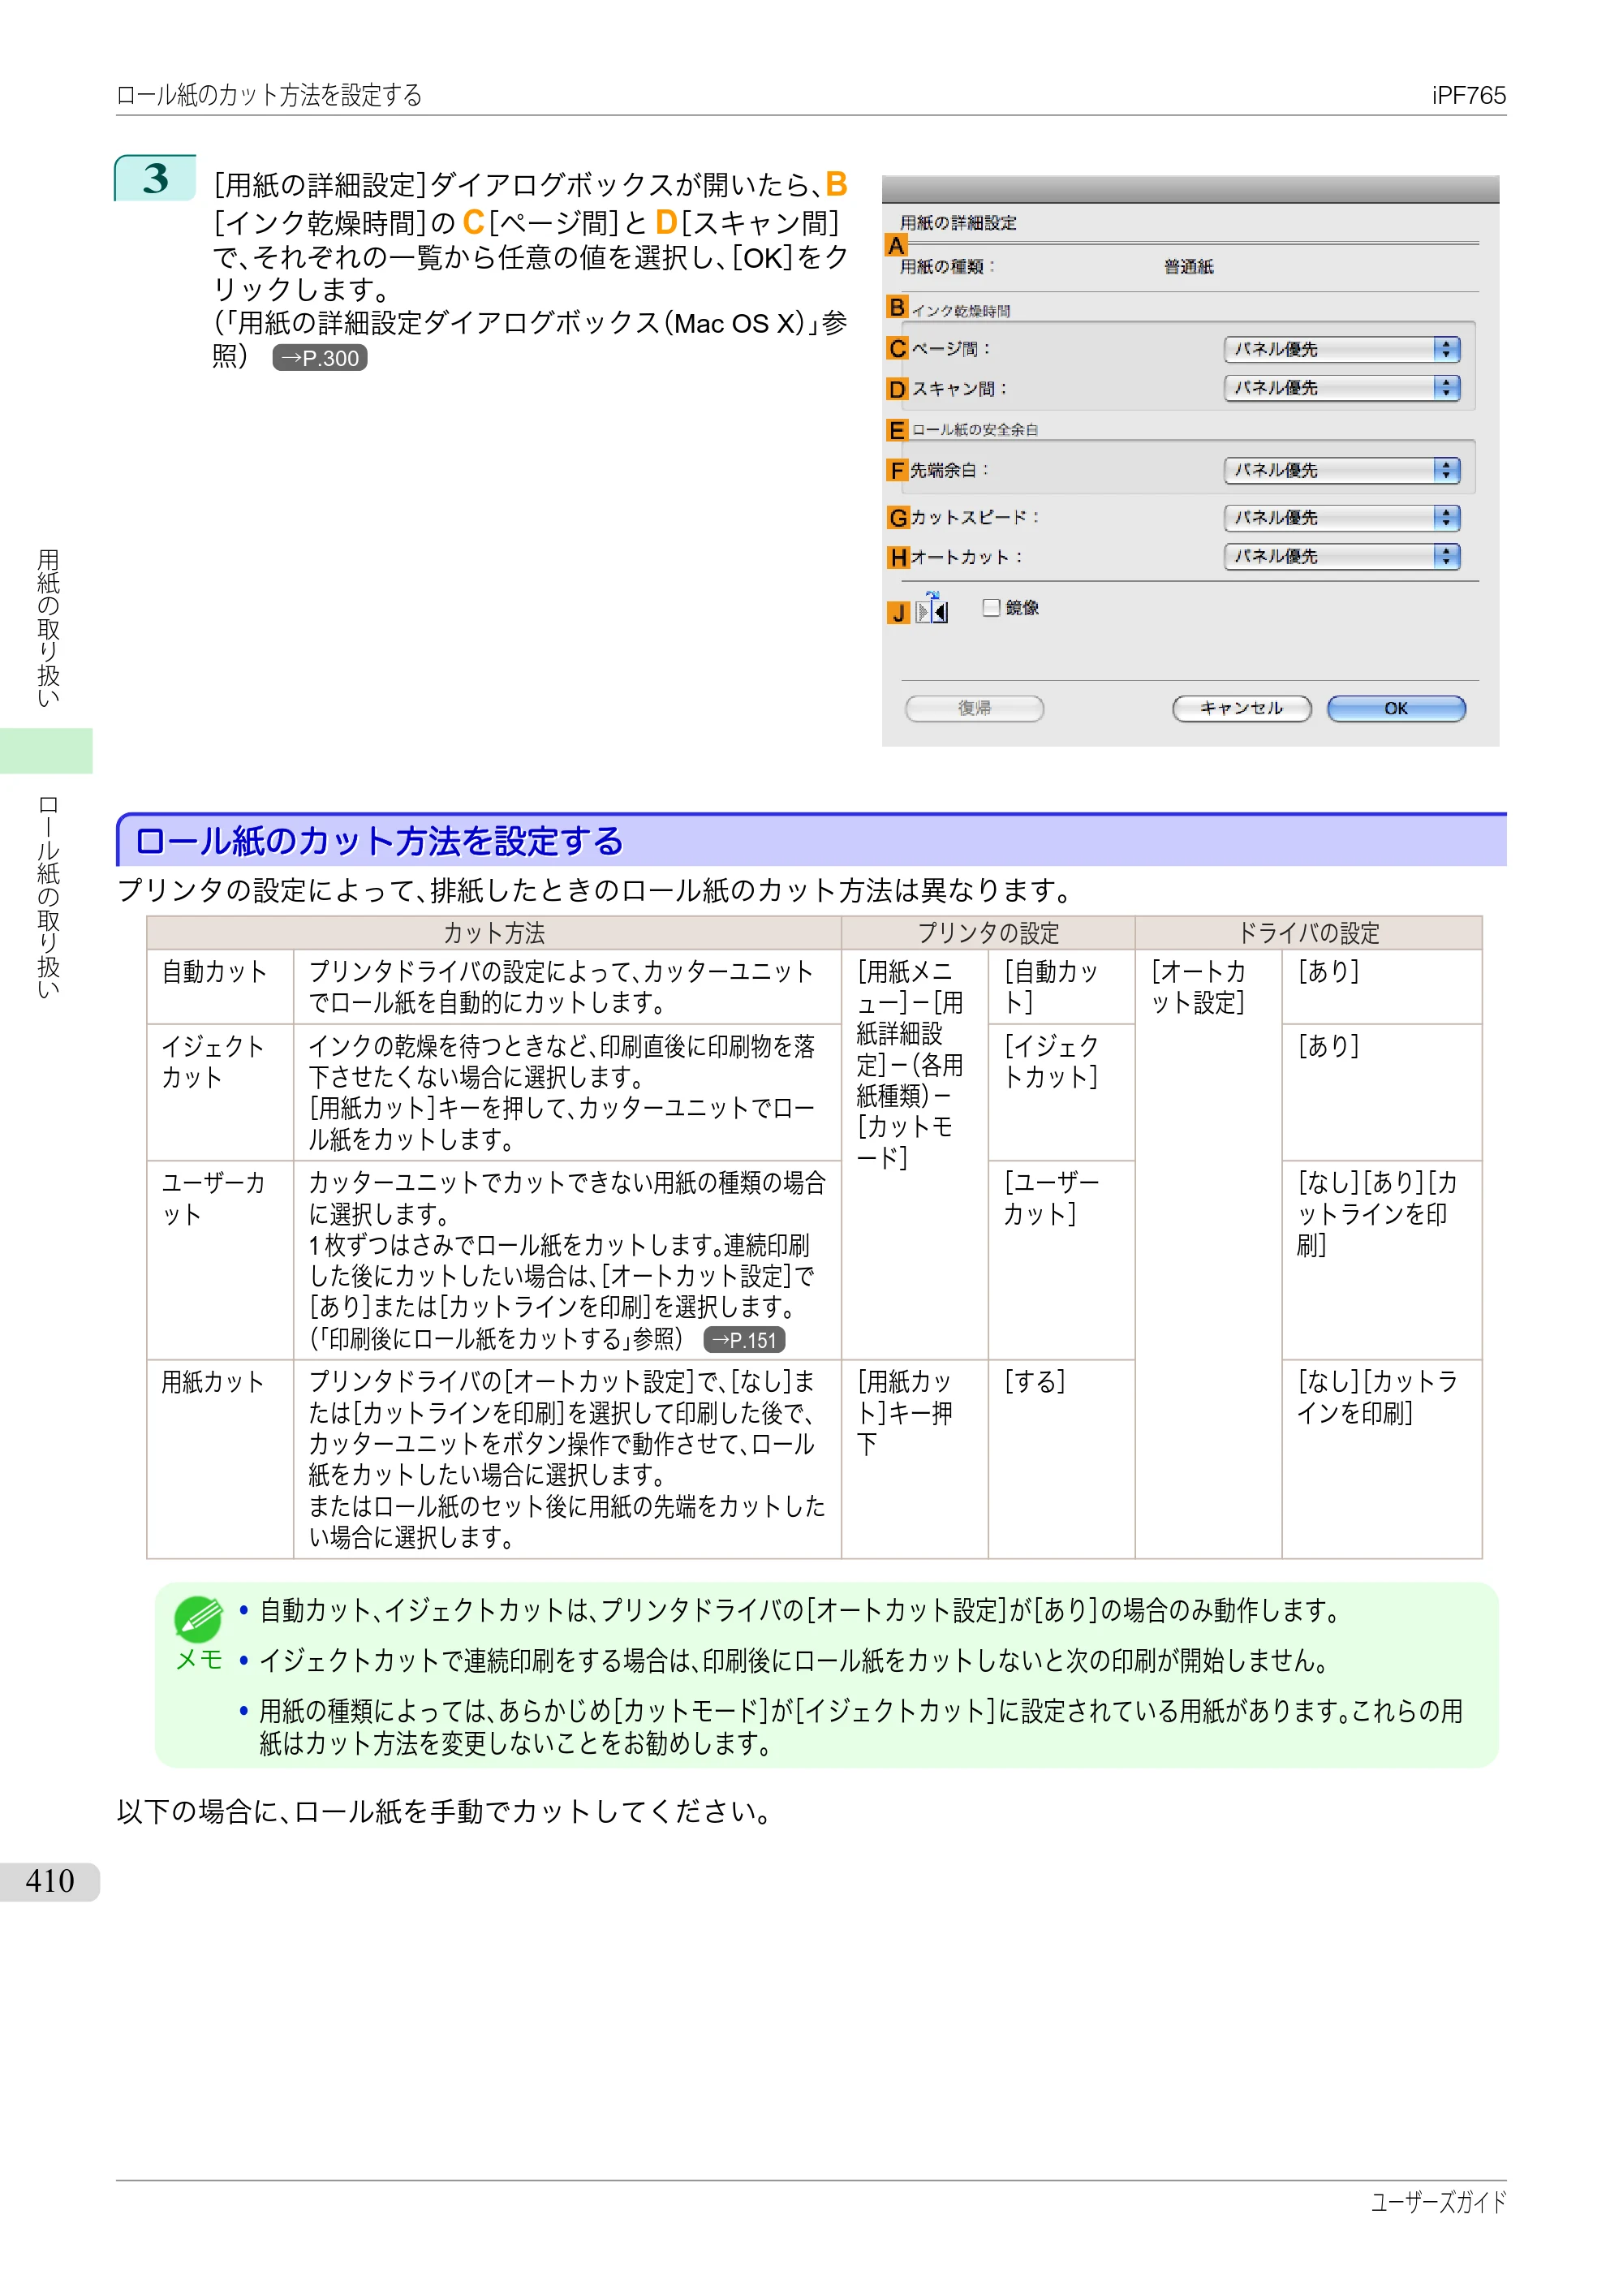This screenshot has width=1623, height=2296.
Task: Open the 先端余白 dropdown
Action: point(1341,470)
